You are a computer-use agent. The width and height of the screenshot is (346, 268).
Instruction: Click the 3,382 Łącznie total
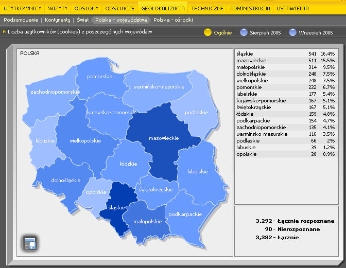(277, 238)
